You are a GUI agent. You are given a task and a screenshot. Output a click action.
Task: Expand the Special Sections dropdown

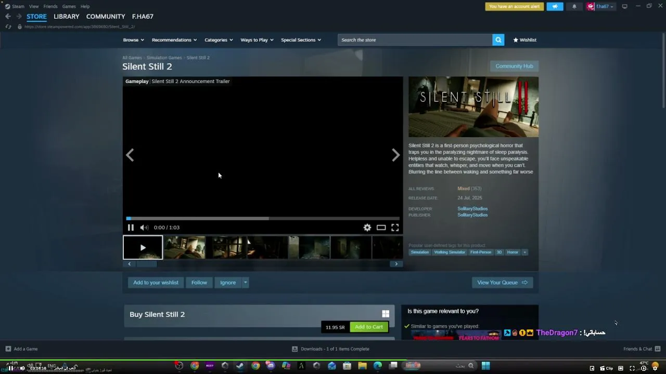coord(301,40)
